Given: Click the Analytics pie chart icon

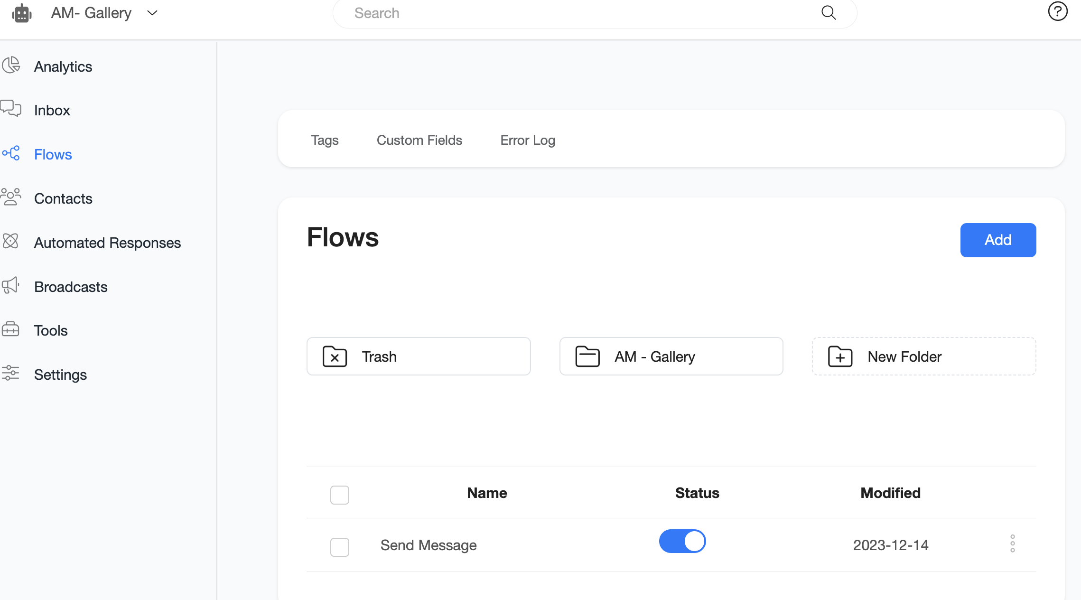Looking at the screenshot, I should point(11,66).
